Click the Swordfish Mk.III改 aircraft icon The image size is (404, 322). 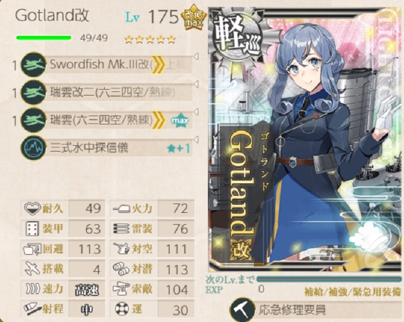pos(34,64)
